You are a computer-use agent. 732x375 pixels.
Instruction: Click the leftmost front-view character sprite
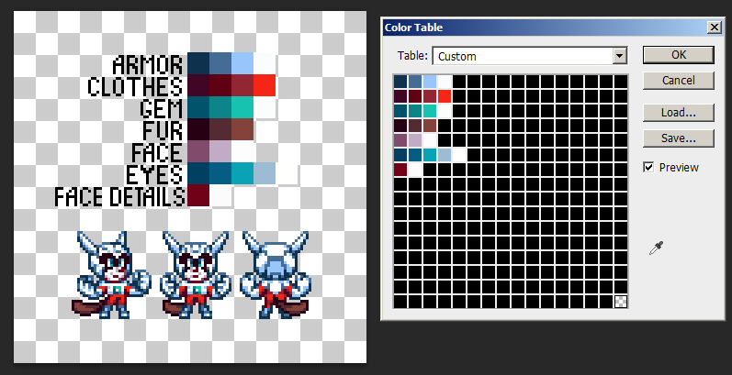pos(111,275)
